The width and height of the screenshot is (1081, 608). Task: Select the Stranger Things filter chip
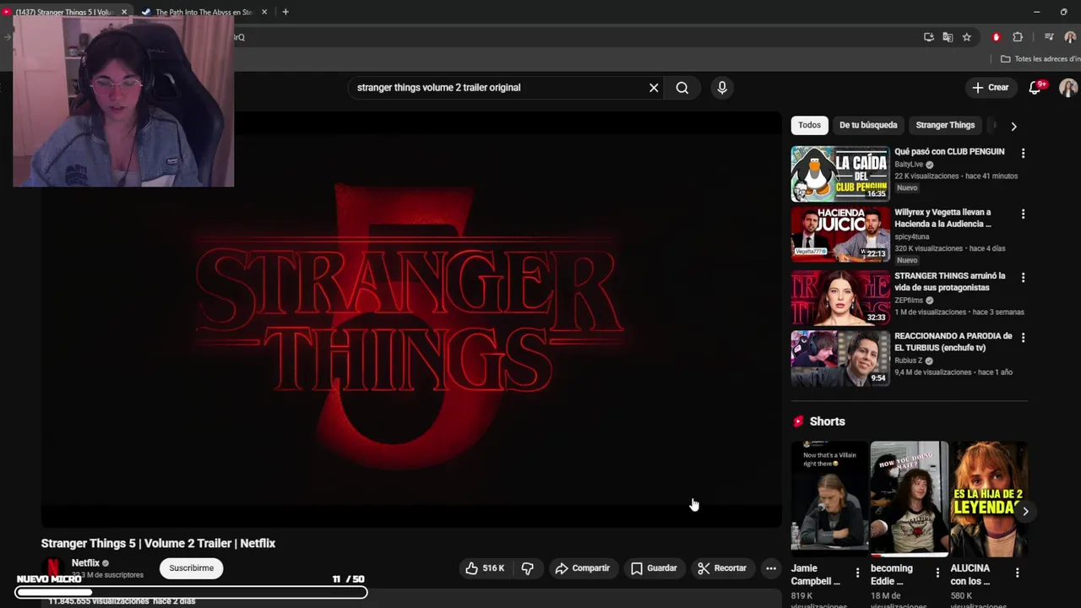pos(945,125)
